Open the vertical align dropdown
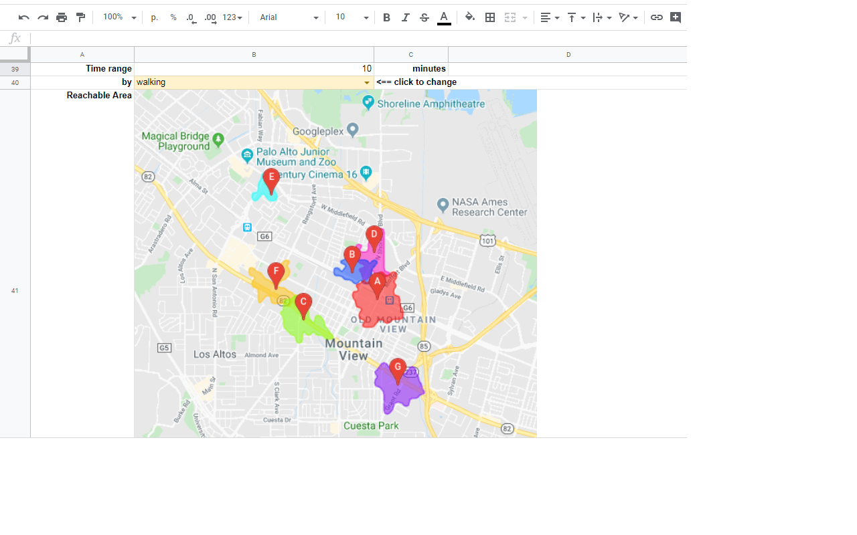This screenshot has height=535, width=857. point(576,17)
